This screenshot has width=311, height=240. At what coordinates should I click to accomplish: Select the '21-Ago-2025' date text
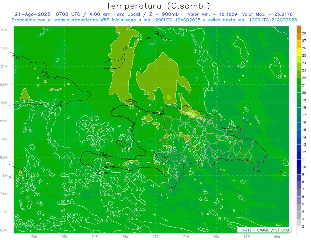pyautogui.click(x=32, y=14)
